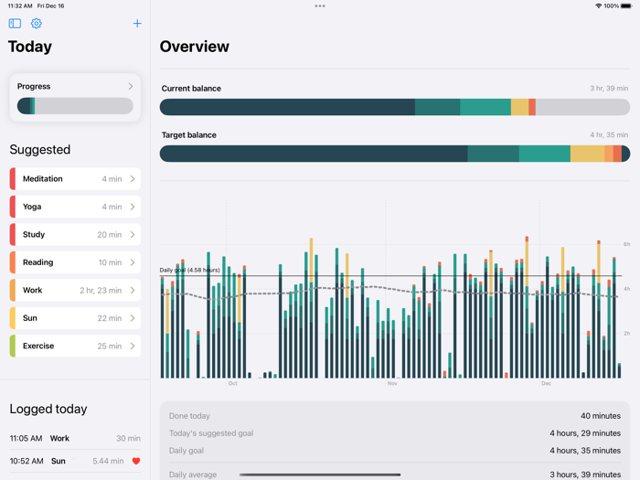
Task: Select the Study suggested activity
Action: [x=75, y=234]
